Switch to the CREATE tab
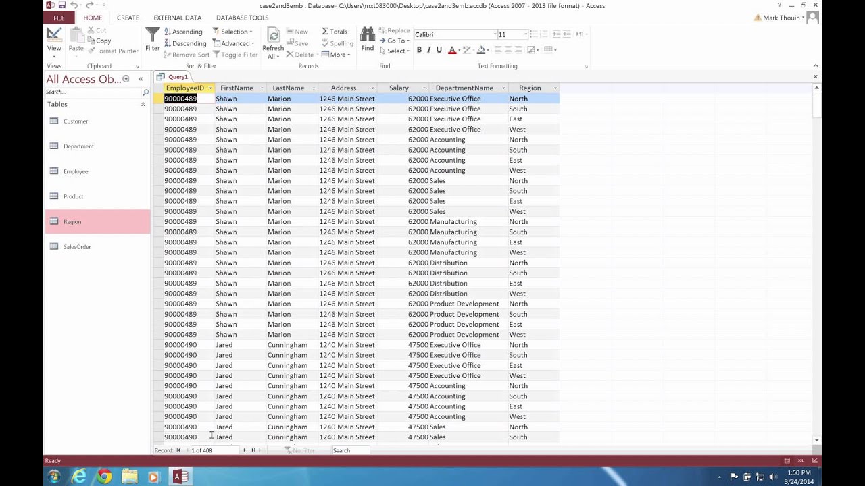This screenshot has width=865, height=486. [x=128, y=18]
